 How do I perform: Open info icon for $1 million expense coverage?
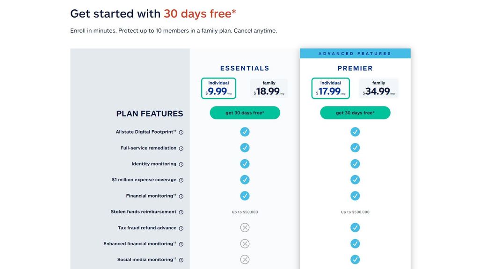(x=181, y=180)
